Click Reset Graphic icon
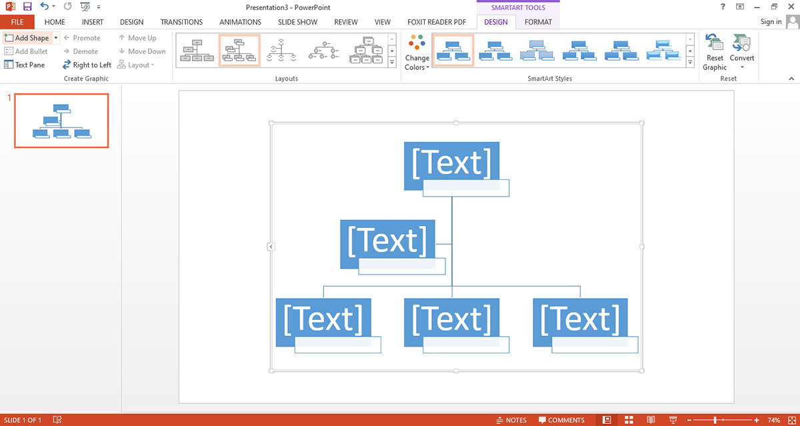Screen dimensions: 800x426 [x=715, y=53]
